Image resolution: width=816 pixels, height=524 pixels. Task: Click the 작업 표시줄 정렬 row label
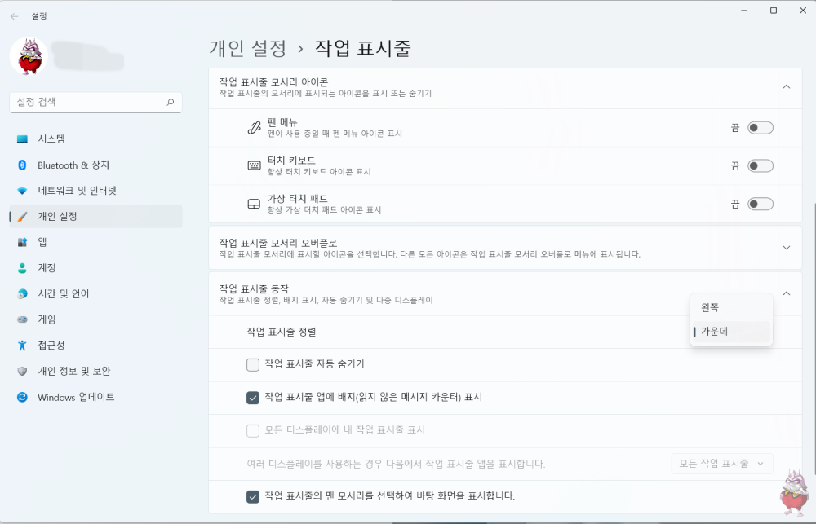tap(281, 332)
